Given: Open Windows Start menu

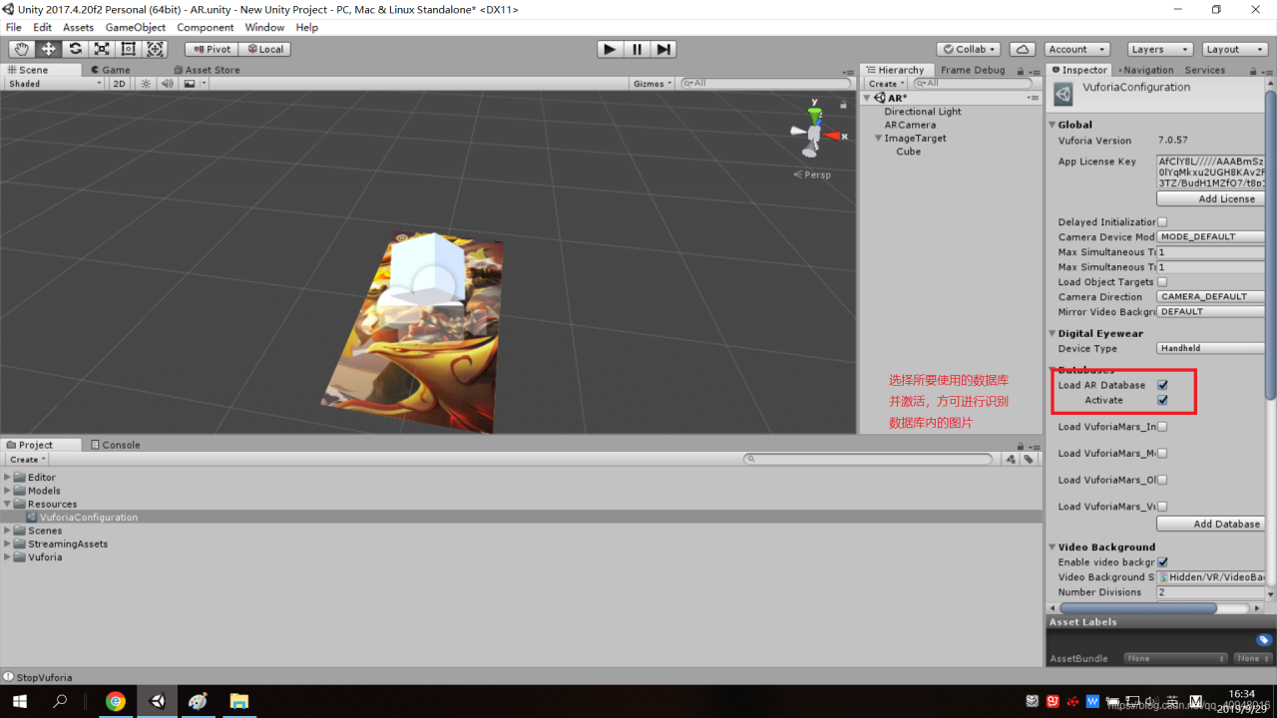Looking at the screenshot, I should [19, 701].
